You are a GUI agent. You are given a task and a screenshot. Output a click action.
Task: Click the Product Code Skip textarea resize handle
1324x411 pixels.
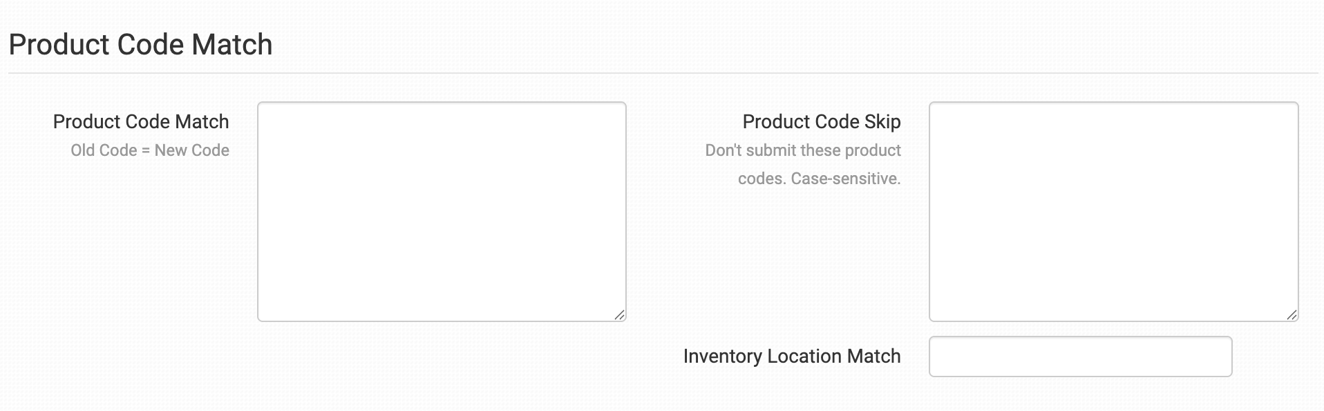[1292, 314]
